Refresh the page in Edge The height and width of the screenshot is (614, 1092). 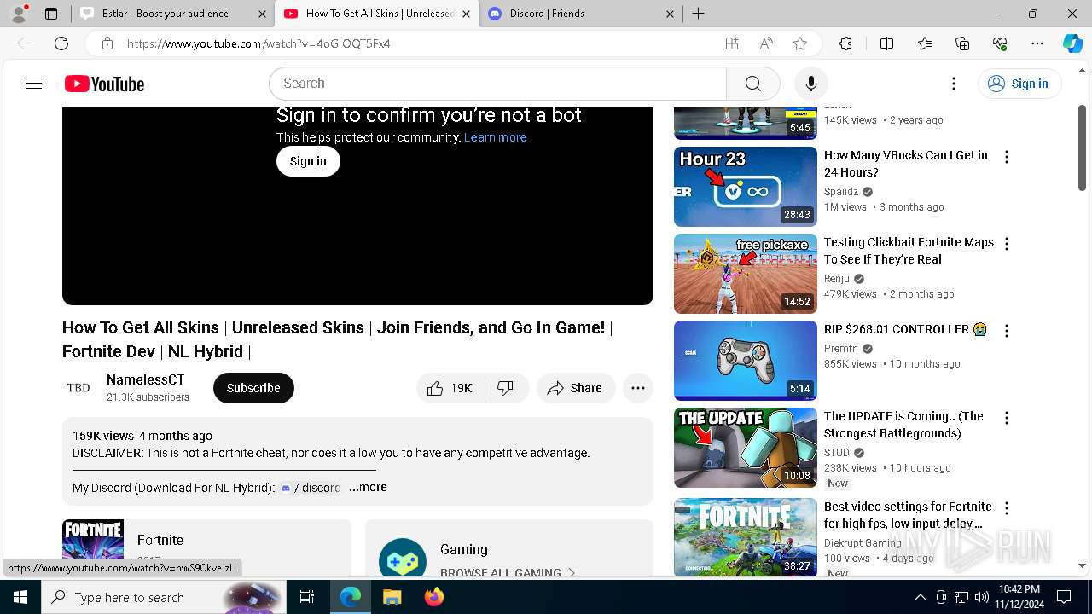point(61,43)
